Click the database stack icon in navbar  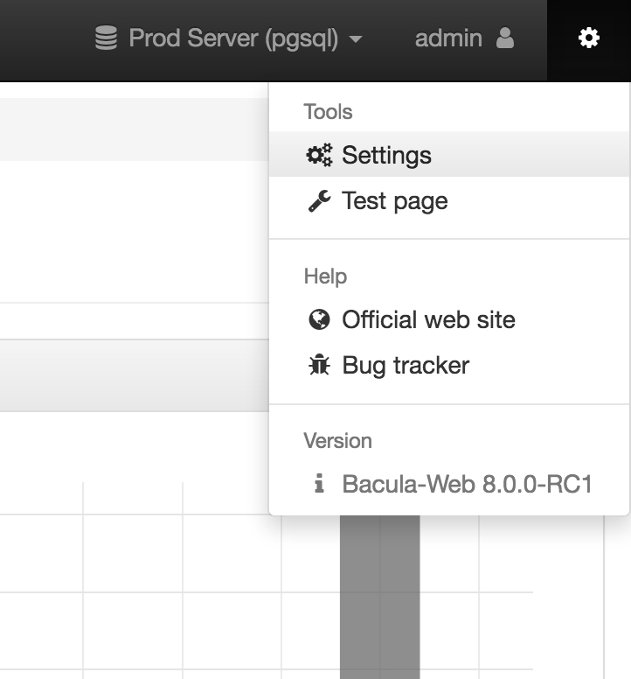point(106,38)
